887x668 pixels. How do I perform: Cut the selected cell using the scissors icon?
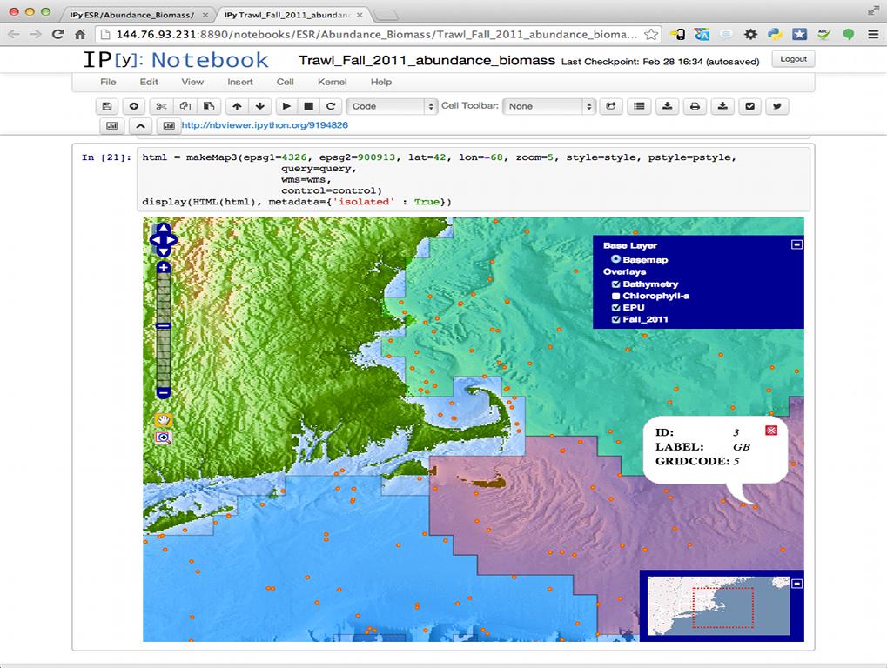click(x=162, y=106)
